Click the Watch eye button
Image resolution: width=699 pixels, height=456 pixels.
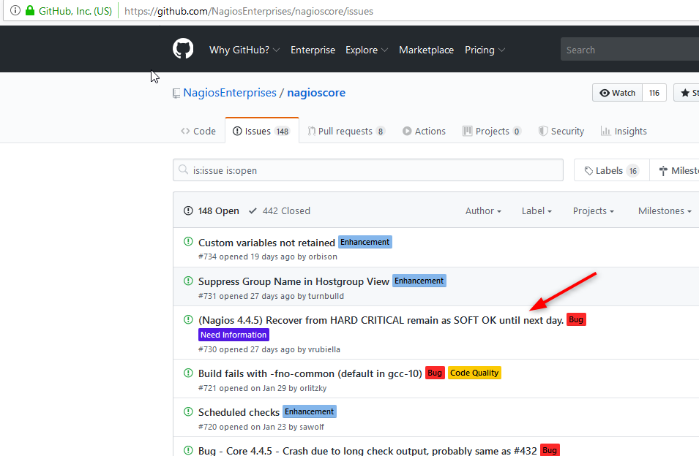[x=617, y=93]
